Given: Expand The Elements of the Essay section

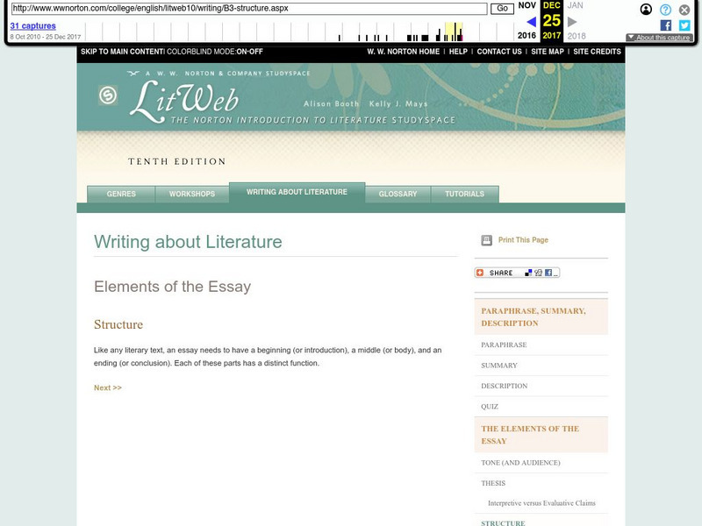Looking at the screenshot, I should [541, 435].
